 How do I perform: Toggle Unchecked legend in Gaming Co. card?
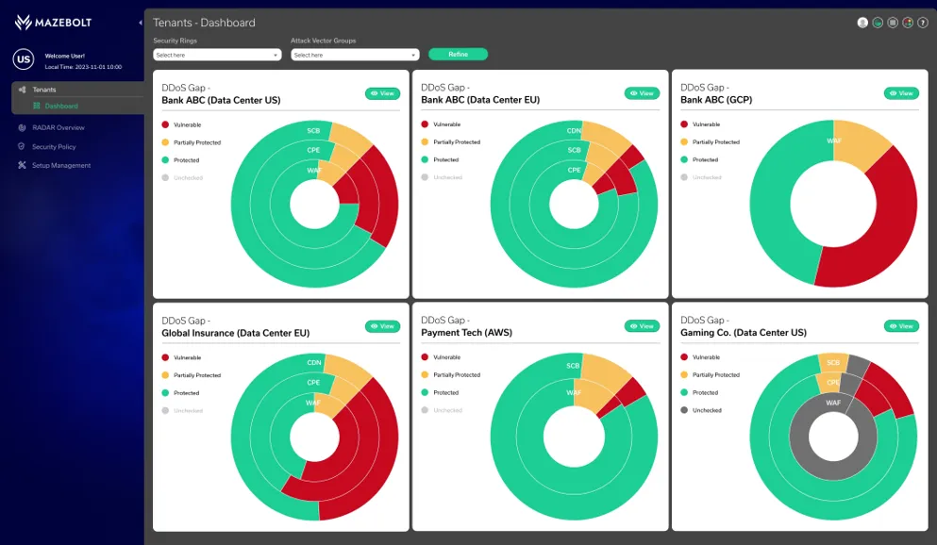tap(701, 410)
